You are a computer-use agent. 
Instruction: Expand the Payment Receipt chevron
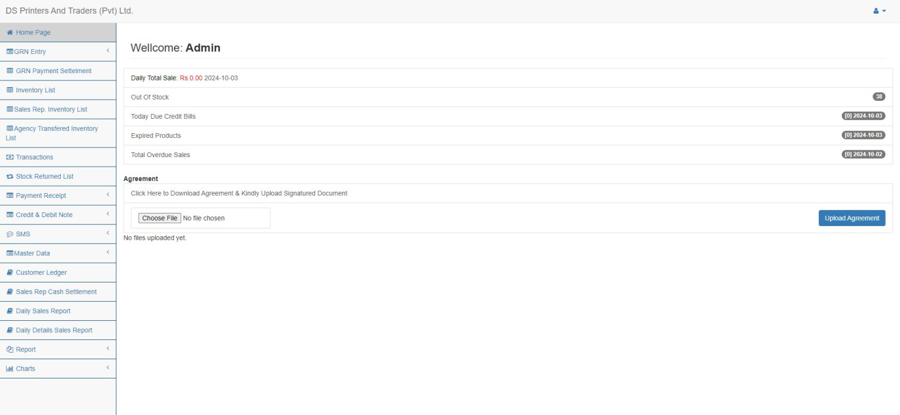click(x=108, y=195)
